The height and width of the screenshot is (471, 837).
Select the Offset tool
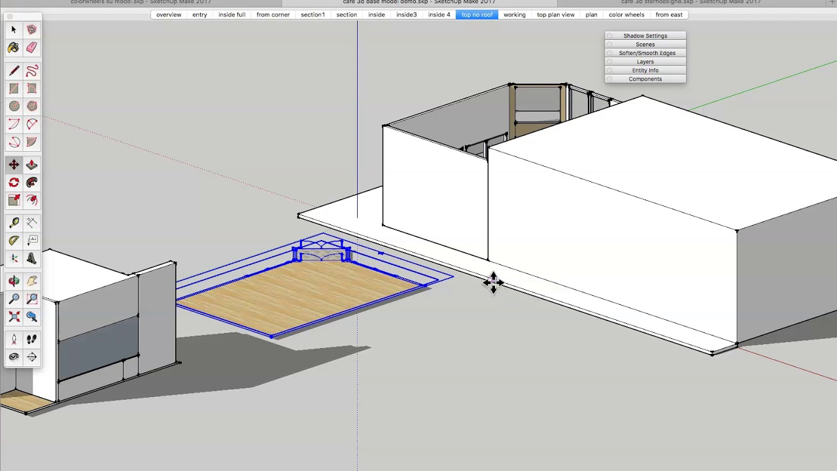[31, 200]
